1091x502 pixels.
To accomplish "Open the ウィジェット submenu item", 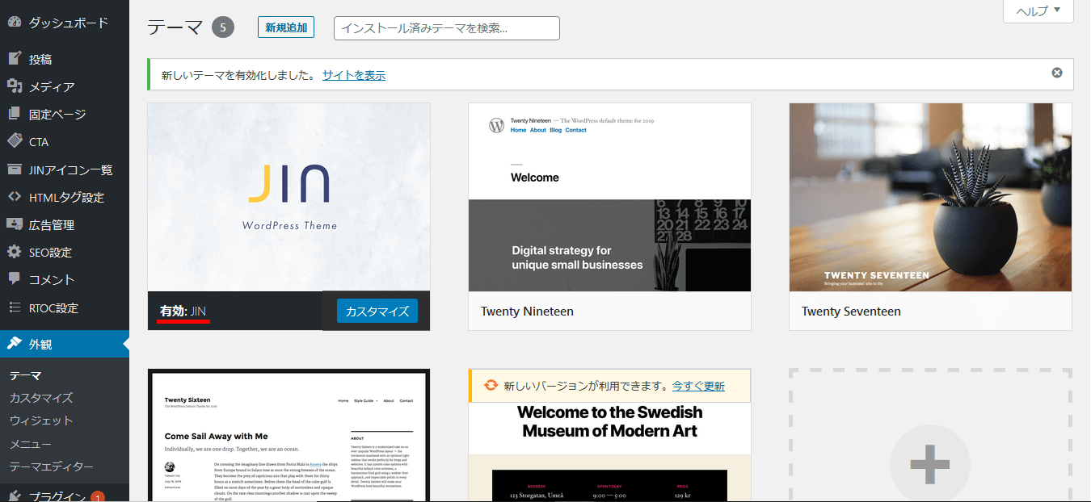I will click(x=41, y=420).
